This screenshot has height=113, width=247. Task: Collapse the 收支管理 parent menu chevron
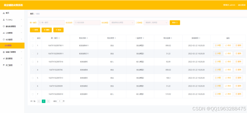pyautogui.click(x=21, y=39)
